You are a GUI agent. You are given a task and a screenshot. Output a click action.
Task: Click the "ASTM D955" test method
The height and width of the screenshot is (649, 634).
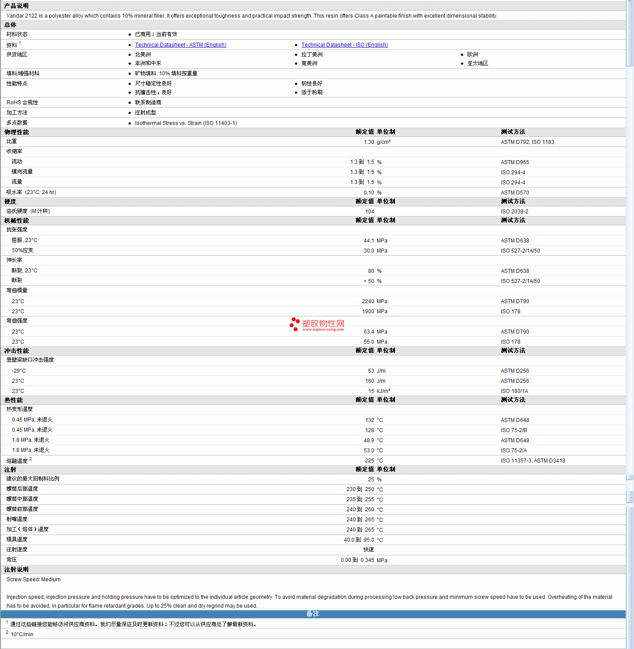[515, 162]
